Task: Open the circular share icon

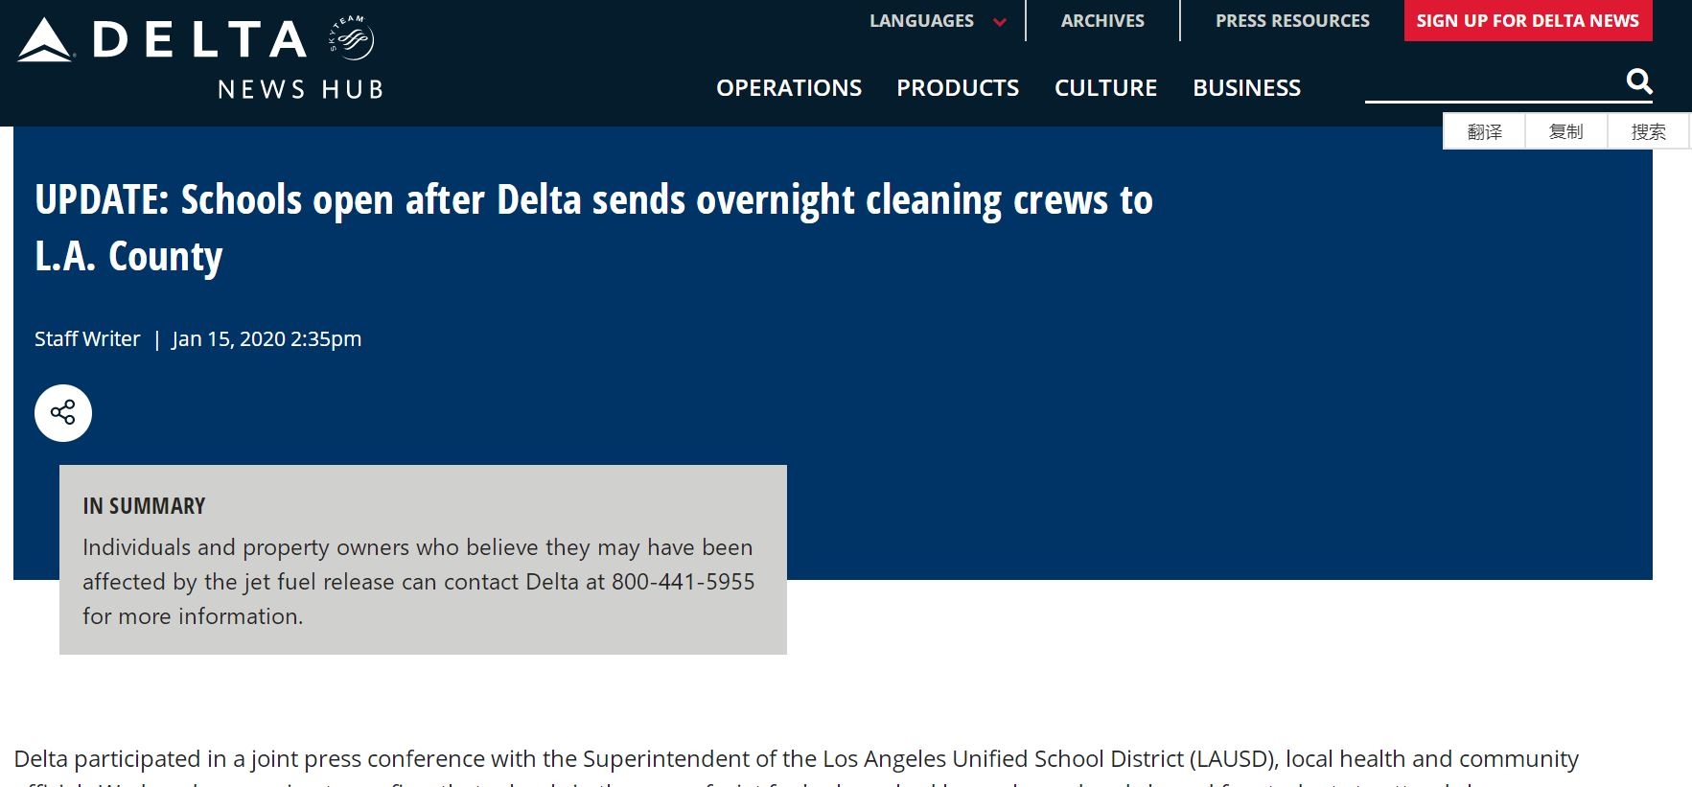Action: coord(63,413)
